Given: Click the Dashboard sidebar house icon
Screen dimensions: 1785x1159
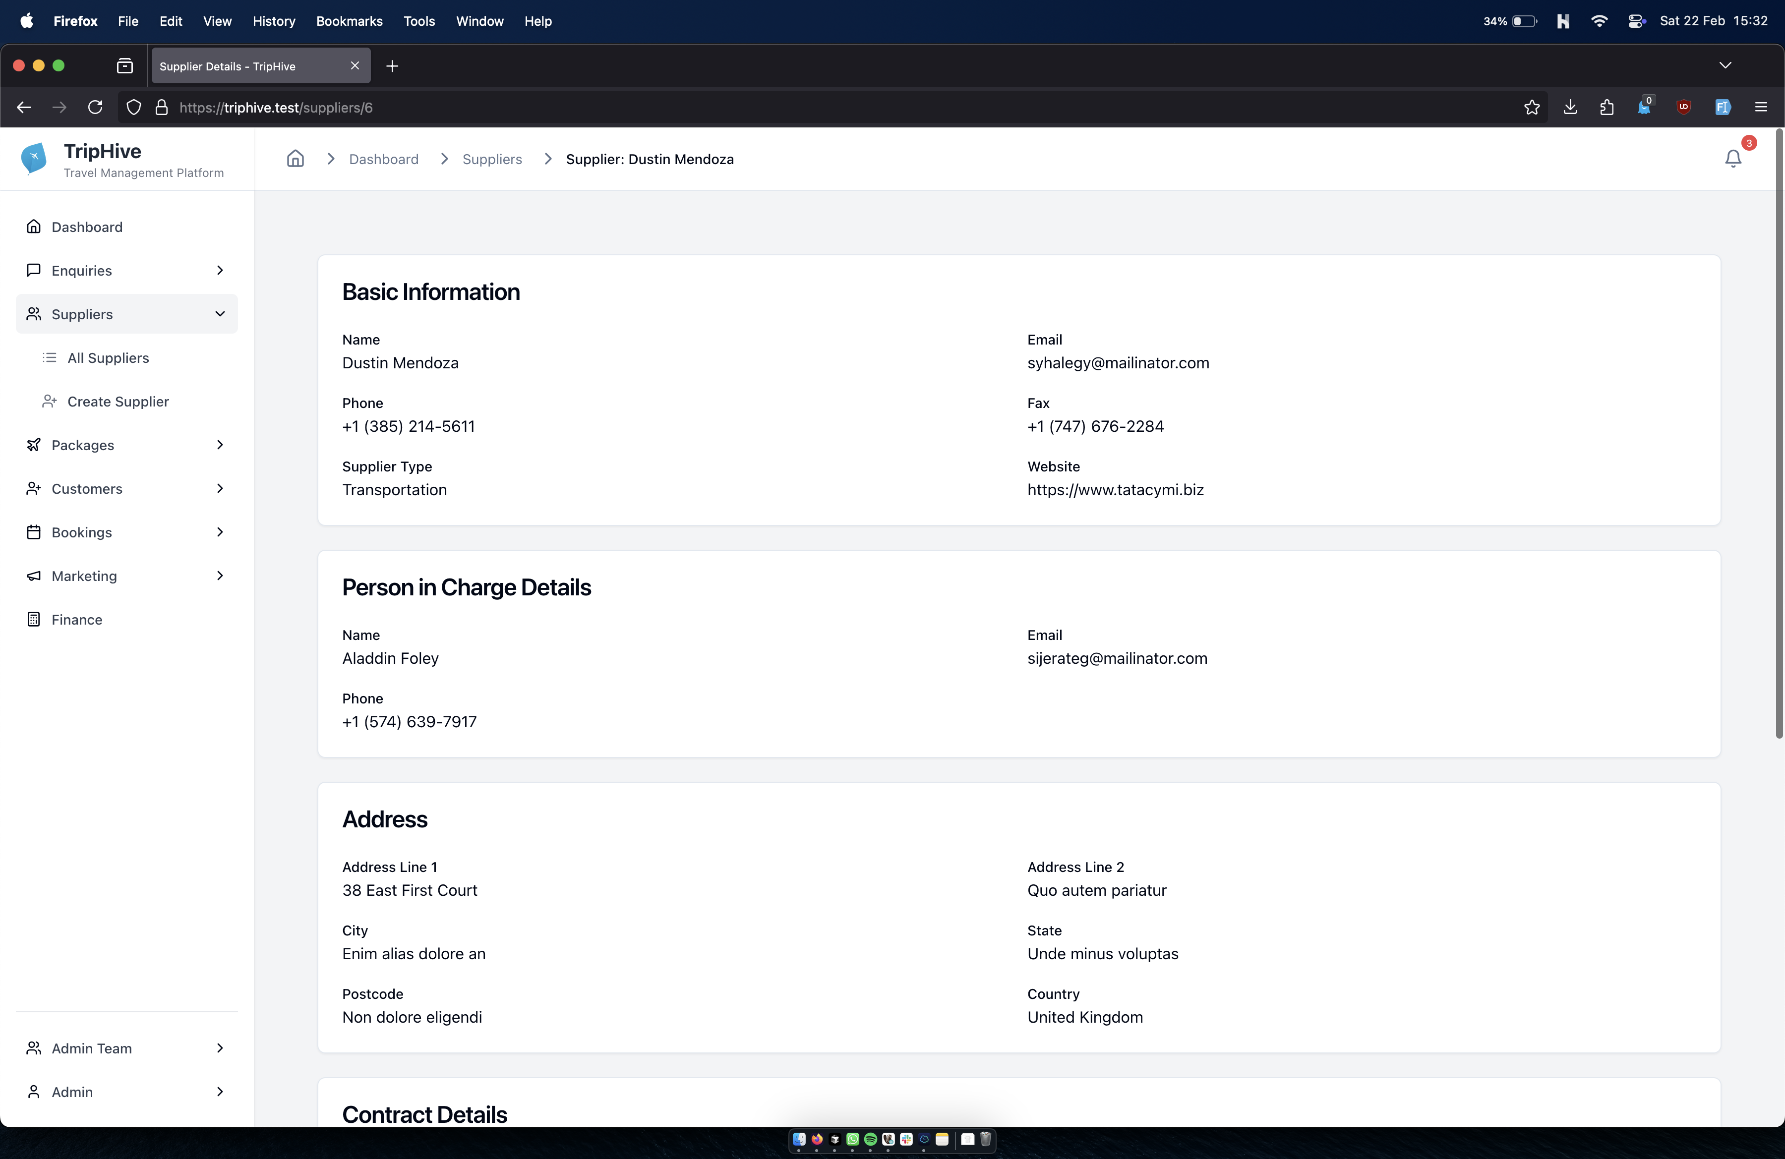Looking at the screenshot, I should click(x=34, y=227).
